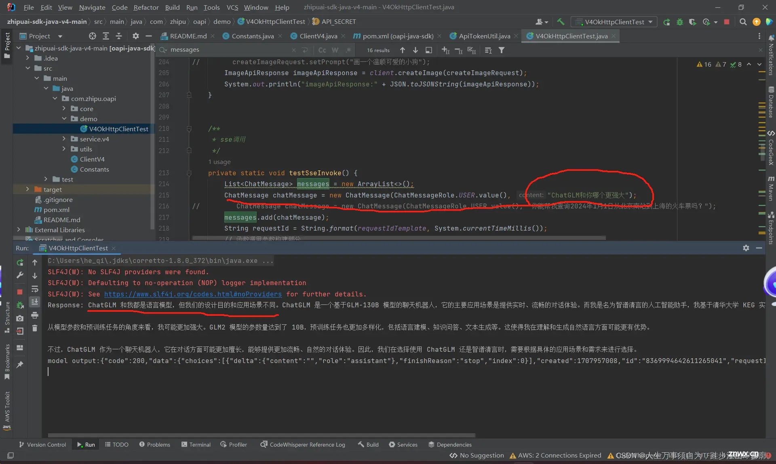Open the VCS menu

232,7
